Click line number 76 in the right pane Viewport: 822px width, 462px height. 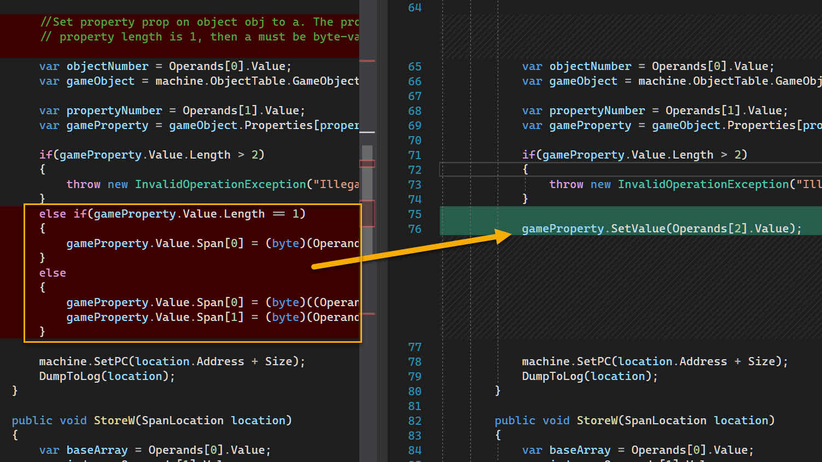tap(415, 229)
